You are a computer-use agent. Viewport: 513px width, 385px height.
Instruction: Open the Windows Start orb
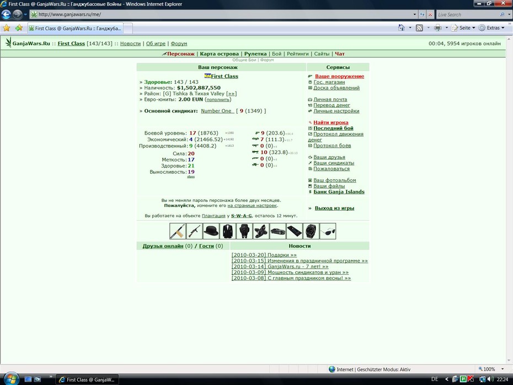(x=11, y=379)
